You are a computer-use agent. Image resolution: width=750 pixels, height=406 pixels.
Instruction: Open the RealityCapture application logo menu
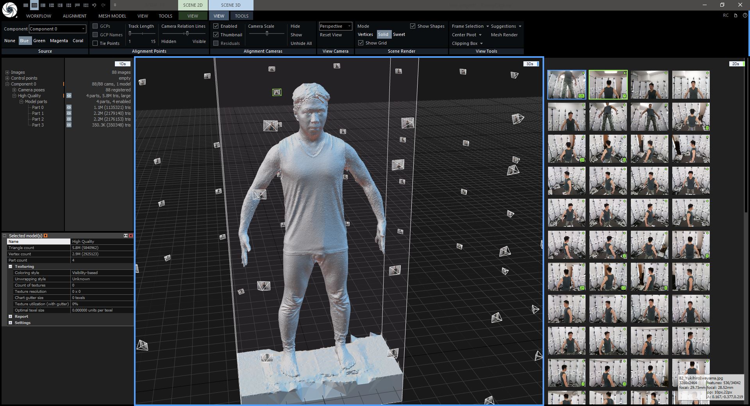click(x=9, y=10)
